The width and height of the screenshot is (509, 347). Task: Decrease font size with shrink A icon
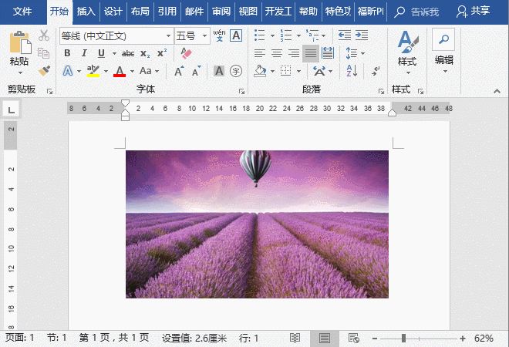coord(196,71)
